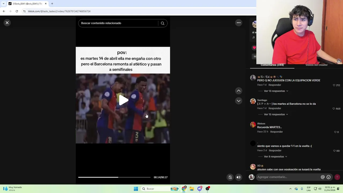Expand 'Ver 13 respuestas' under equipacion verde comment
The image size is (343, 193).
pyautogui.click(x=276, y=91)
